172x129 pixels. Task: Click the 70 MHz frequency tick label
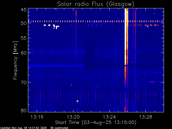tap(24, 82)
